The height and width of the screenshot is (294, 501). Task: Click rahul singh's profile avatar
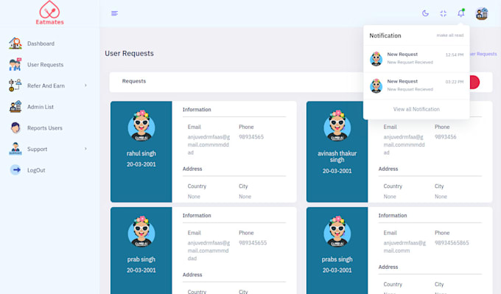(141, 125)
